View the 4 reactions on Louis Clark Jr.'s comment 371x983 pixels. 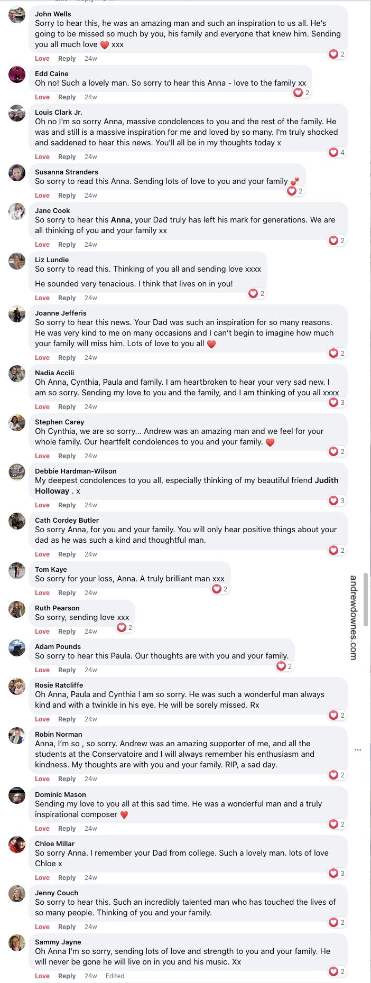(336, 152)
